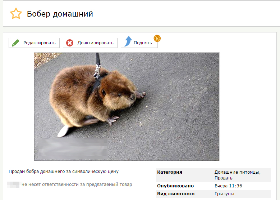Select the Редактировать button label

[40, 43]
